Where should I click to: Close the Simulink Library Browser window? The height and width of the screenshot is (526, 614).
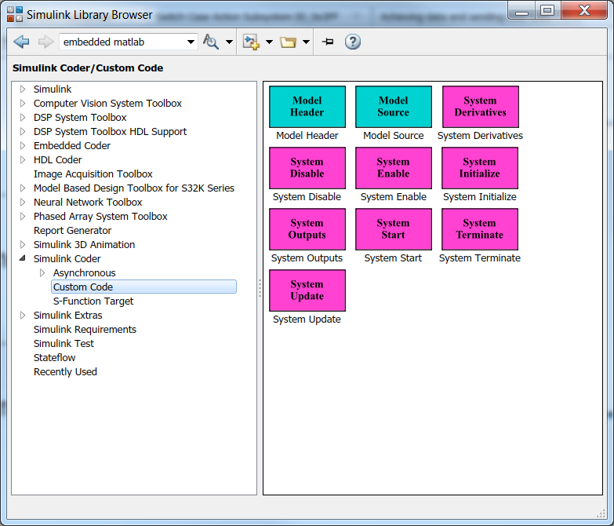point(584,10)
